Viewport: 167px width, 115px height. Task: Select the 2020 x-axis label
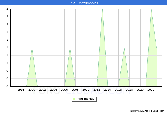[x=140, y=90]
